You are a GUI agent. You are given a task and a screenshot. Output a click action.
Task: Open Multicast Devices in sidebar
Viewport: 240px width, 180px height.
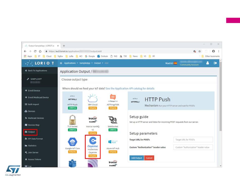click(34, 118)
